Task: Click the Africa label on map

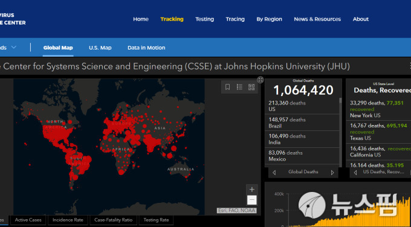Action: [x=121, y=149]
